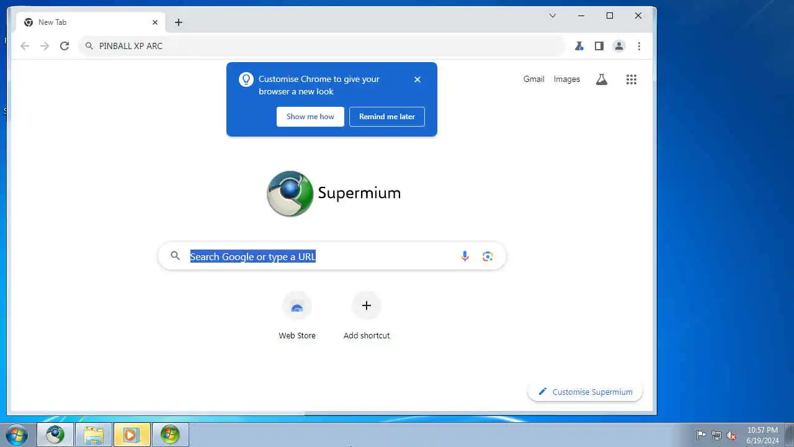
Task: Launch Windows Media Player from taskbar
Action: point(132,435)
